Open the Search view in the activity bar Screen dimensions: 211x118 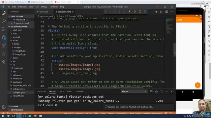(x=4, y=21)
